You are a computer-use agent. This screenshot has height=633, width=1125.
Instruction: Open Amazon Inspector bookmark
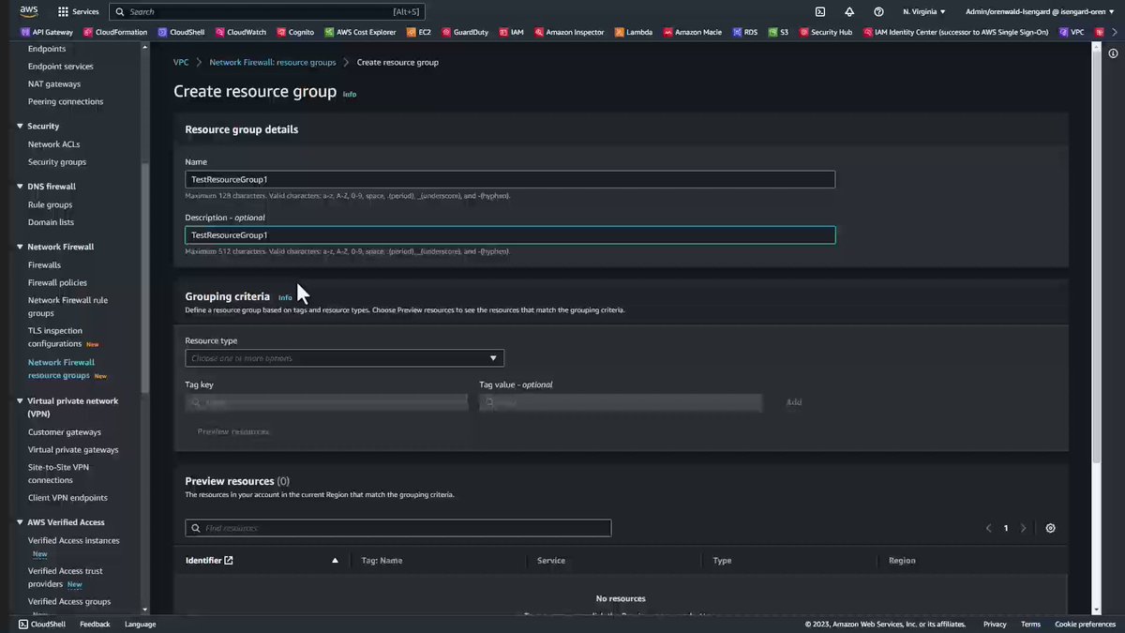pyautogui.click(x=570, y=32)
